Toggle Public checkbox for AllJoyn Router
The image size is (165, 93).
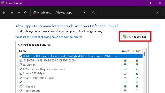(x=137, y=91)
